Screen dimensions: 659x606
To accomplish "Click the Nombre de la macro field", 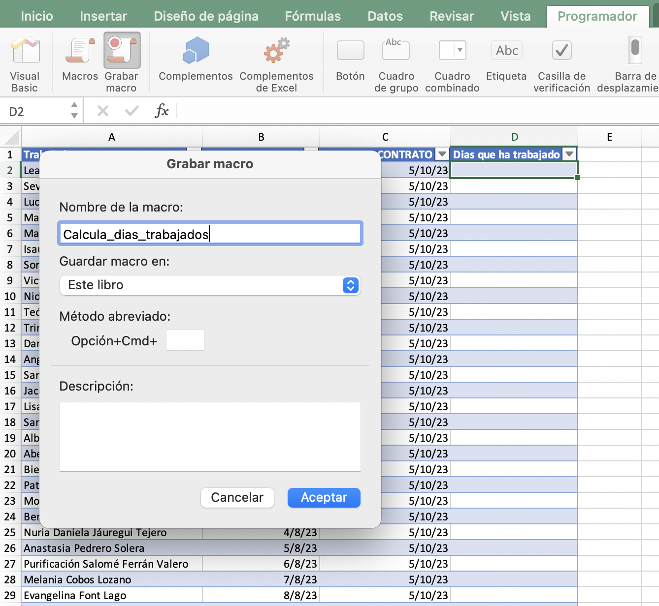I will click(x=210, y=234).
